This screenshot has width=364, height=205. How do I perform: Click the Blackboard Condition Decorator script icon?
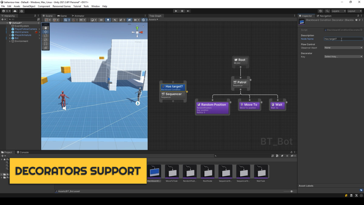coord(325,30)
